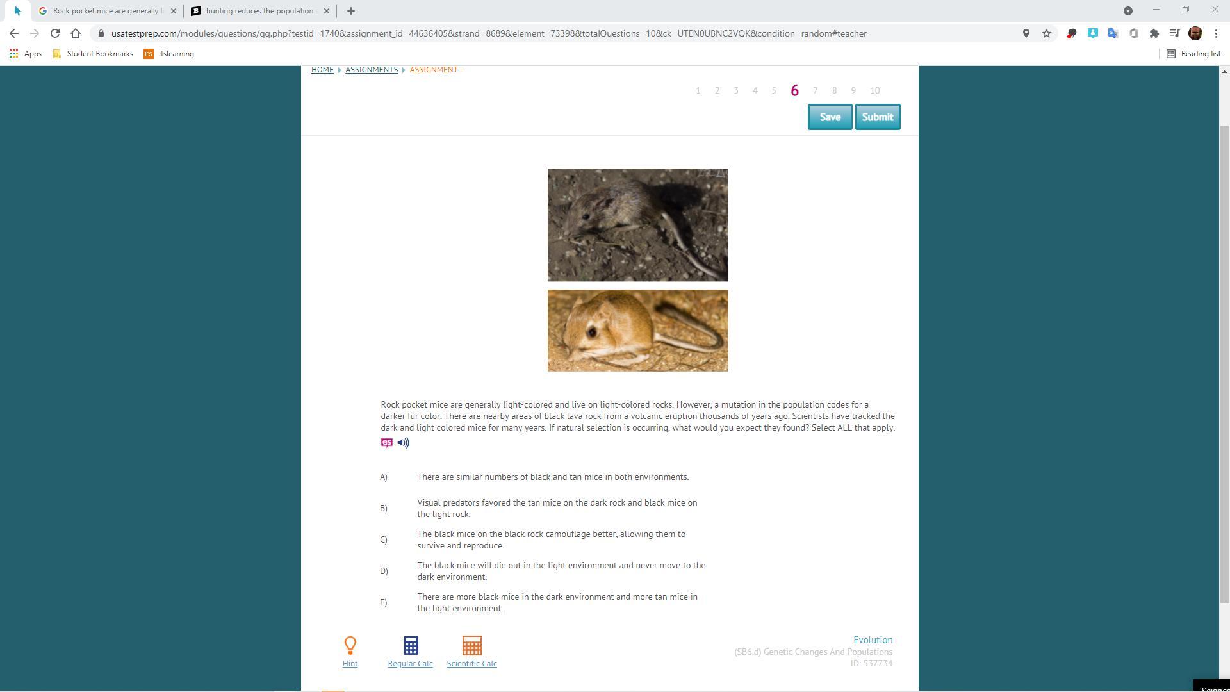The width and height of the screenshot is (1230, 692).
Task: Go to question 7 in pagination
Action: (815, 91)
